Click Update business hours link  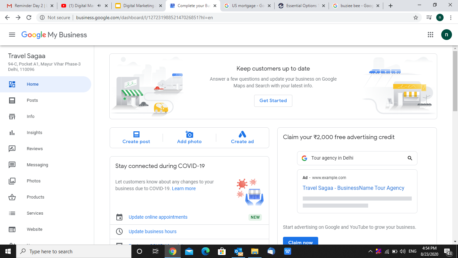click(x=153, y=231)
